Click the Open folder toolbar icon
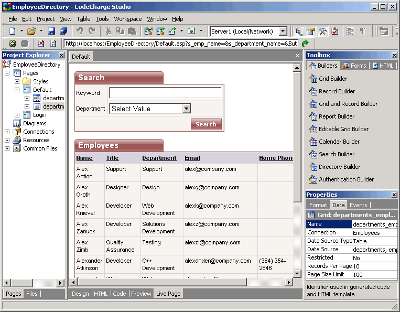 click(x=31, y=31)
